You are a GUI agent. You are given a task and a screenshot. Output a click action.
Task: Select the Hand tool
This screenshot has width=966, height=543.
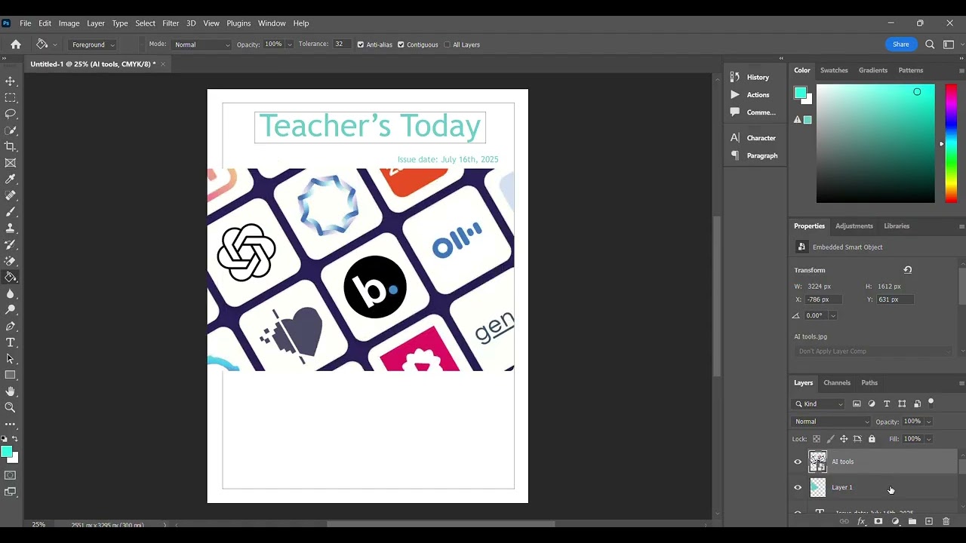tap(11, 391)
